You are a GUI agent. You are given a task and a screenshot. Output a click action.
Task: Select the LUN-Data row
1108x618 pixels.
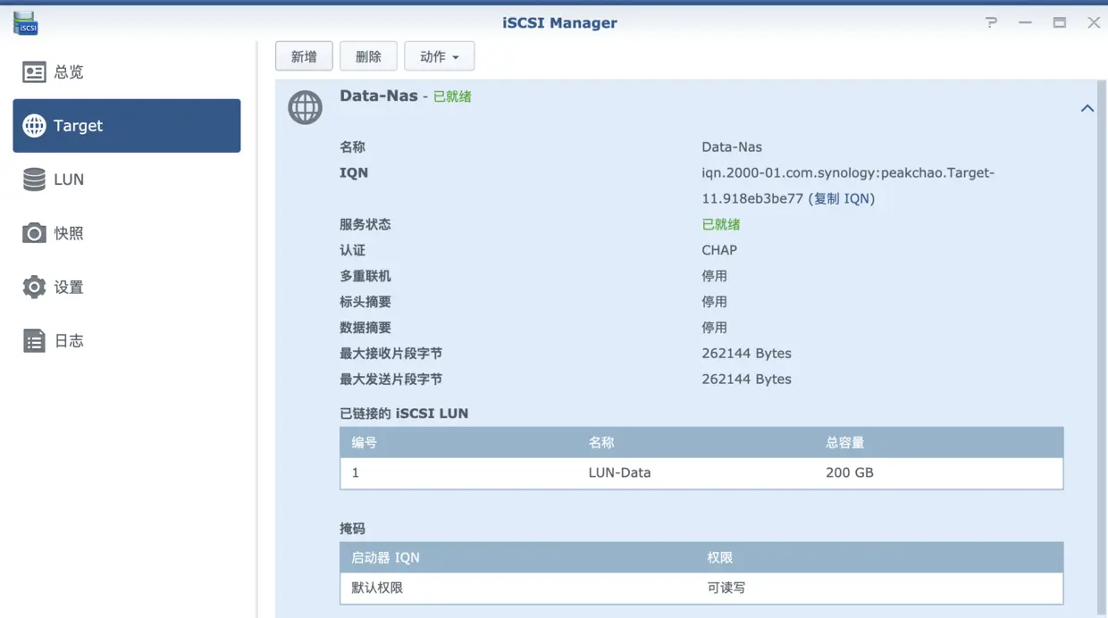pyautogui.click(x=619, y=472)
